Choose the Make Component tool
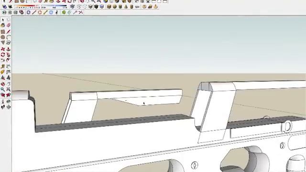The width and height of the screenshot is (306, 172). click(9, 20)
